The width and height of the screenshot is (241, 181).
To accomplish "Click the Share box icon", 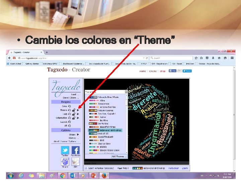I will point(65,162).
